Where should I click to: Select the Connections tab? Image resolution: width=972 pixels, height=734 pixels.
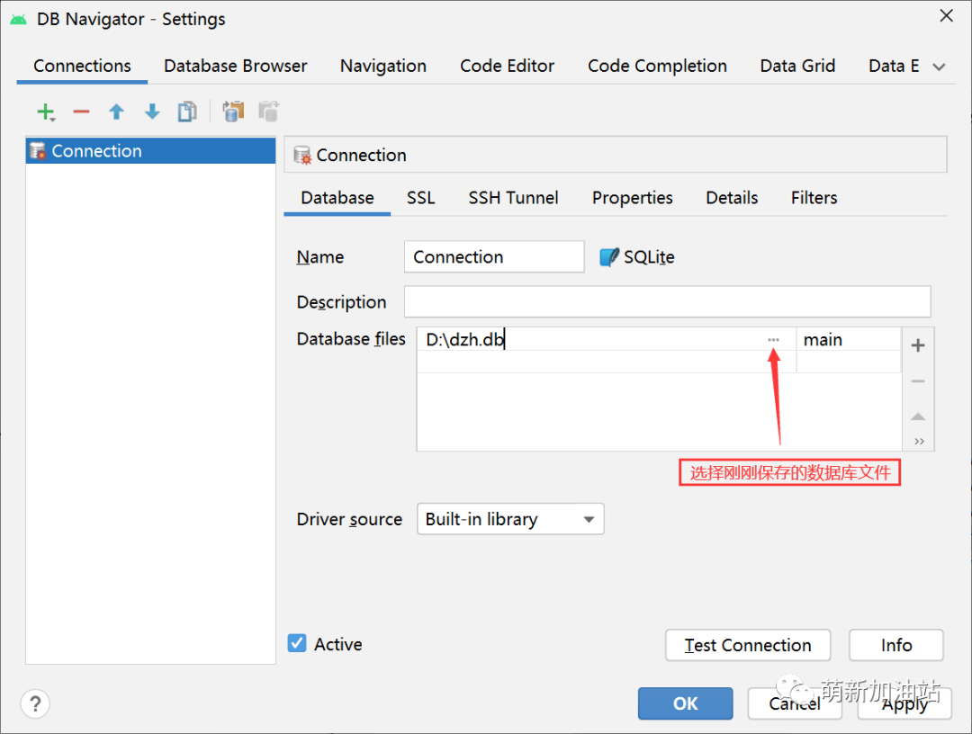83,66
